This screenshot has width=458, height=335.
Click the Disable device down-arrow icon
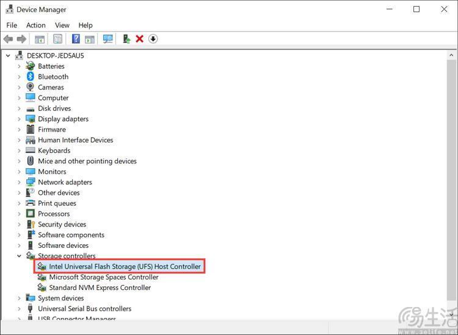click(153, 39)
